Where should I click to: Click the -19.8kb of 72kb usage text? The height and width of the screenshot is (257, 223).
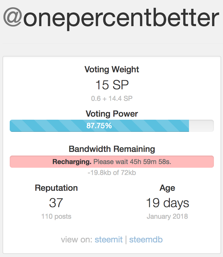(111, 173)
